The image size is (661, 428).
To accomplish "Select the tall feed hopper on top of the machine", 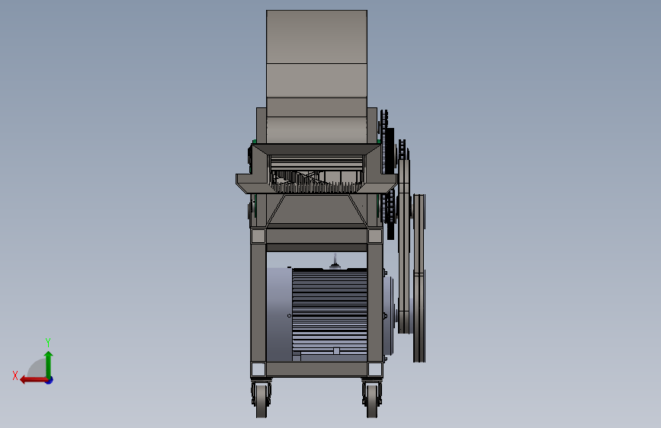I will (316, 76).
